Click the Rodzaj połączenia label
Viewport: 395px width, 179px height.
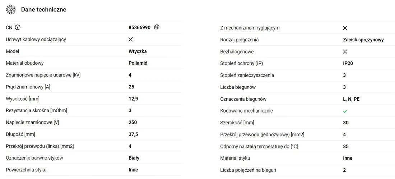click(239, 40)
